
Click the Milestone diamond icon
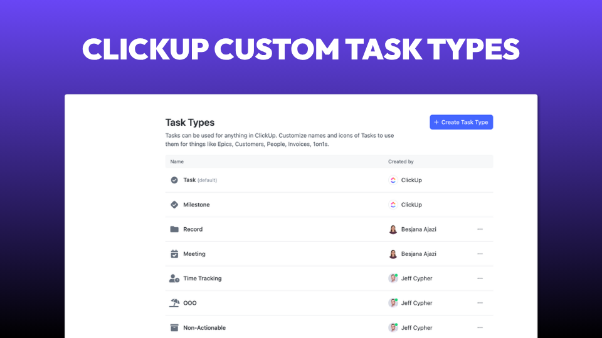point(174,205)
